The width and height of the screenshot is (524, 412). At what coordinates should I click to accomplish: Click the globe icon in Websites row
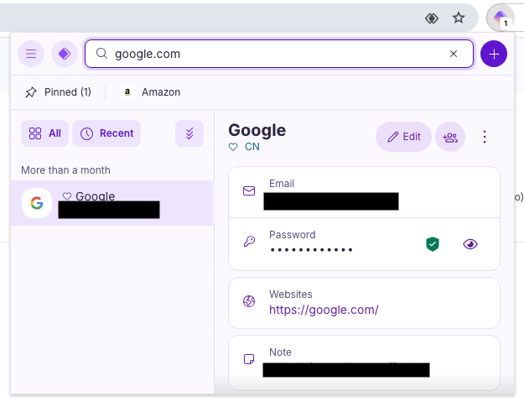pos(249,301)
